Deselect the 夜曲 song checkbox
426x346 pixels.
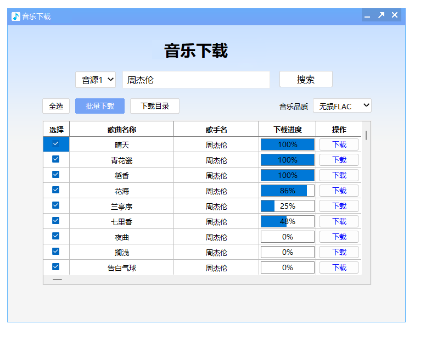click(x=55, y=236)
